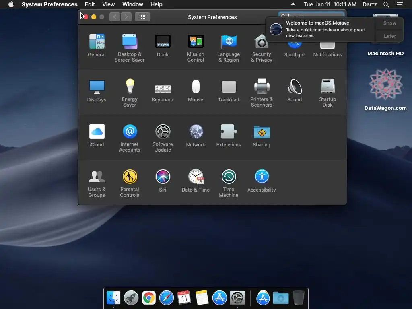
Task: Open the General preferences pane
Action: coord(97,45)
